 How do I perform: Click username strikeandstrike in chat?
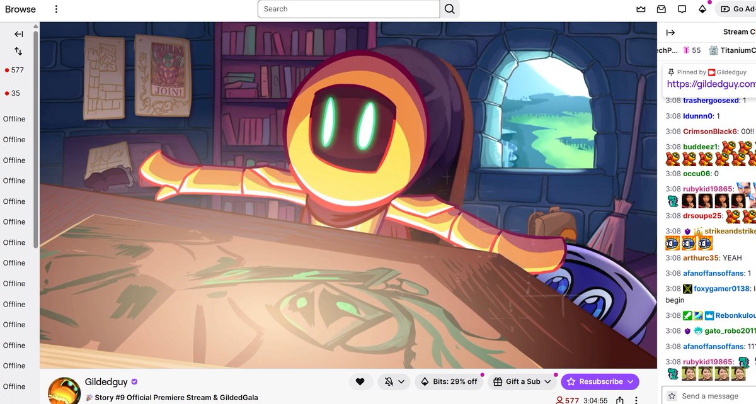730,232
